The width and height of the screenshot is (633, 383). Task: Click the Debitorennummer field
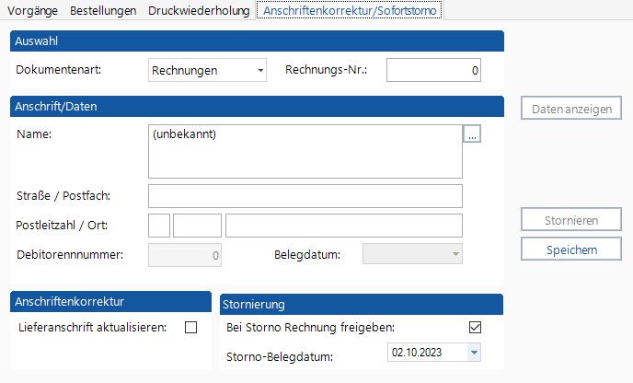(x=185, y=255)
